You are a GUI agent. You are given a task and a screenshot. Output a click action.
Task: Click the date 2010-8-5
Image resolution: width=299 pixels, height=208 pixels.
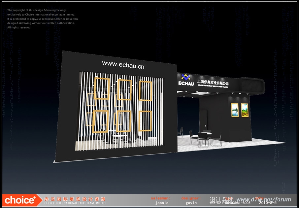tap(268, 203)
